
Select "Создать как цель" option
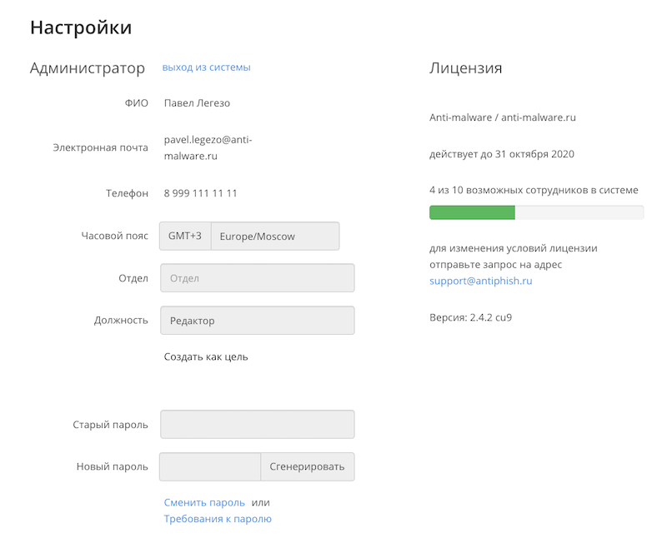[x=206, y=356]
